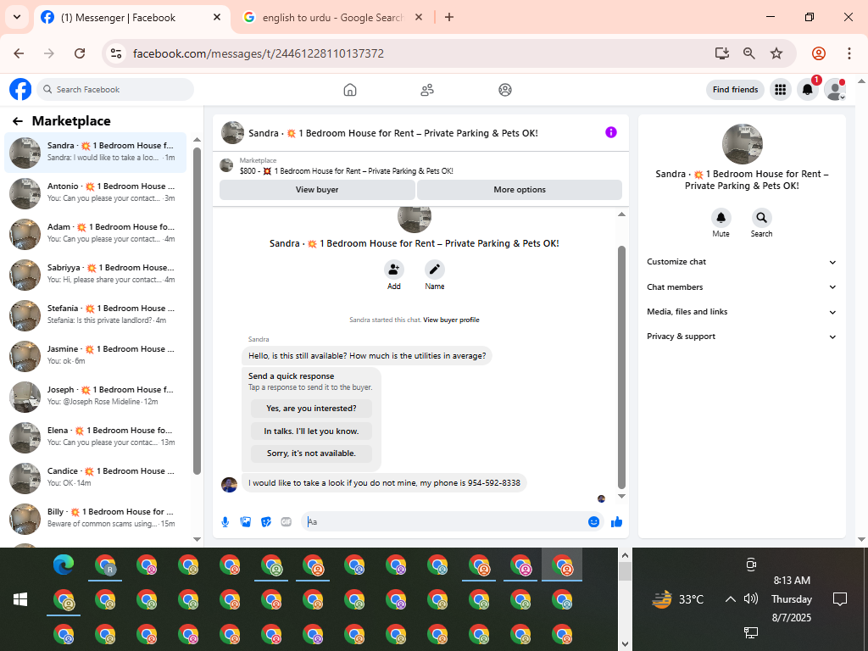
Task: Open the Windows notification center icon
Action: point(840,599)
